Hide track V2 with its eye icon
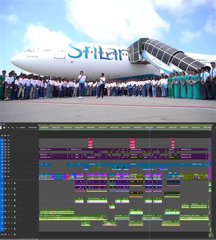 click(x=8, y=171)
